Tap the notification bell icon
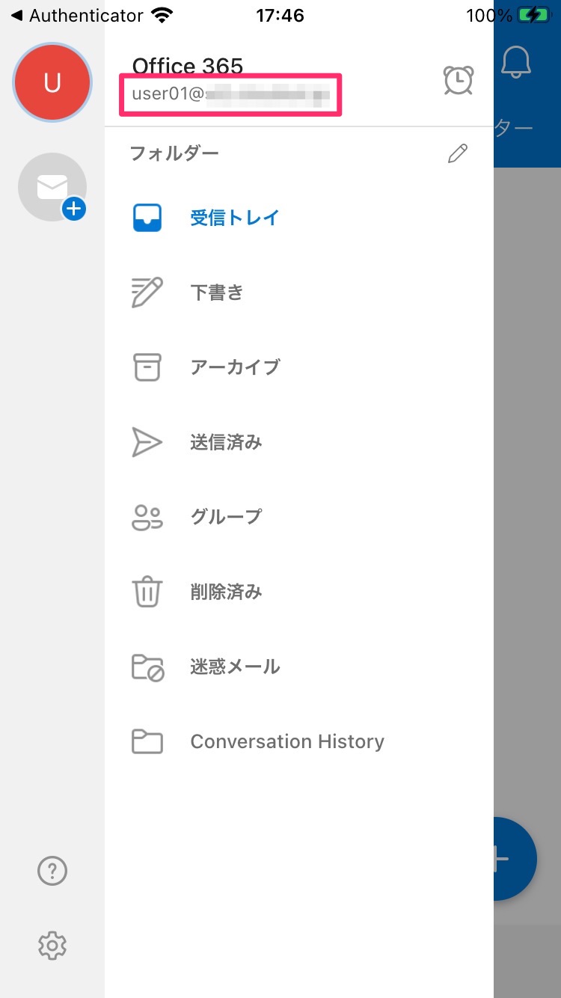The image size is (561, 998). pyautogui.click(x=516, y=61)
